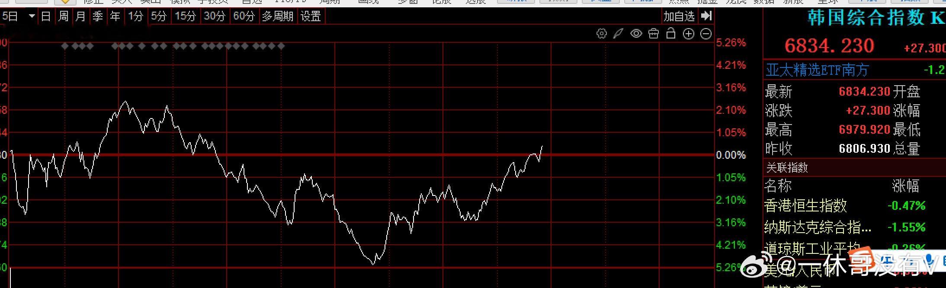This screenshot has width=946, height=288.
Task: Click the 关联指数 section header
Action: coord(787,167)
